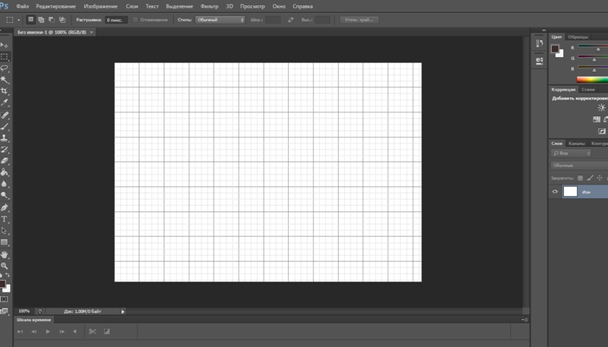Expand the status bar info arrow
608x347 pixels.
click(123, 311)
